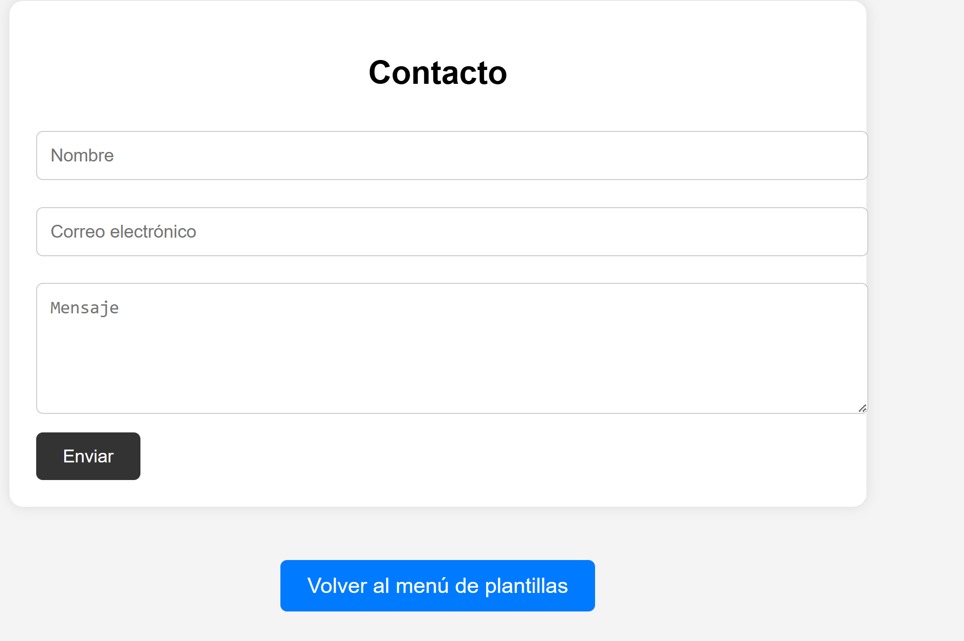Screen dimensions: 964x641
Task: Click the Mensaje textarea resize handle
Action: tap(862, 408)
